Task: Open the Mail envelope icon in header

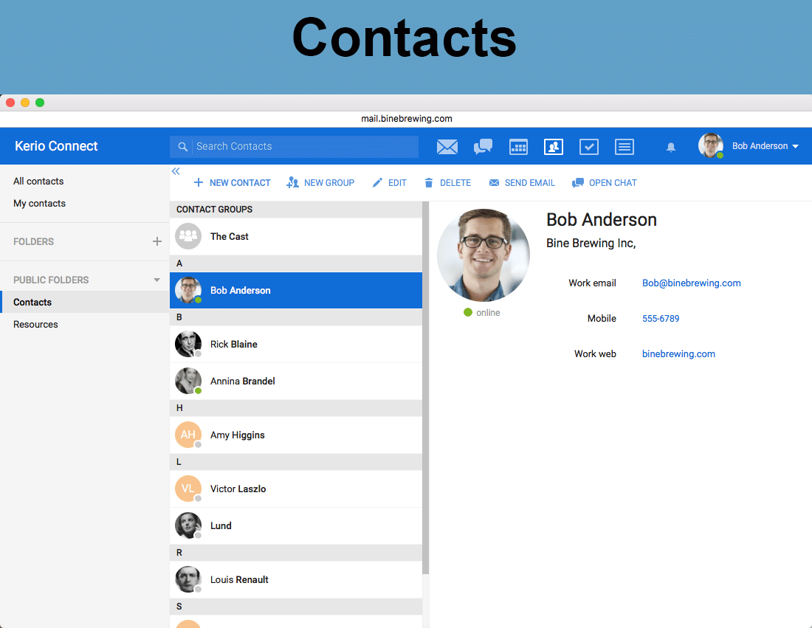Action: [x=447, y=147]
